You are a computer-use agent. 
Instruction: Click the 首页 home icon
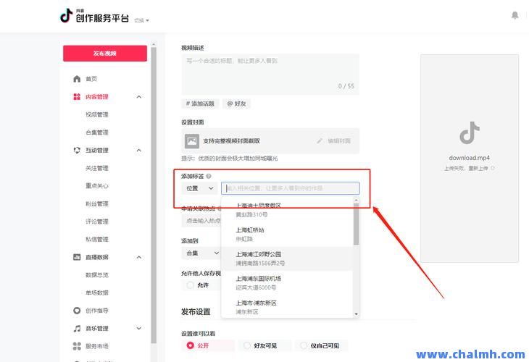point(77,79)
